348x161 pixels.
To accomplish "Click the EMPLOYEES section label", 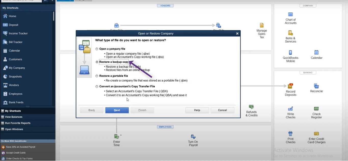I will (165, 127).
